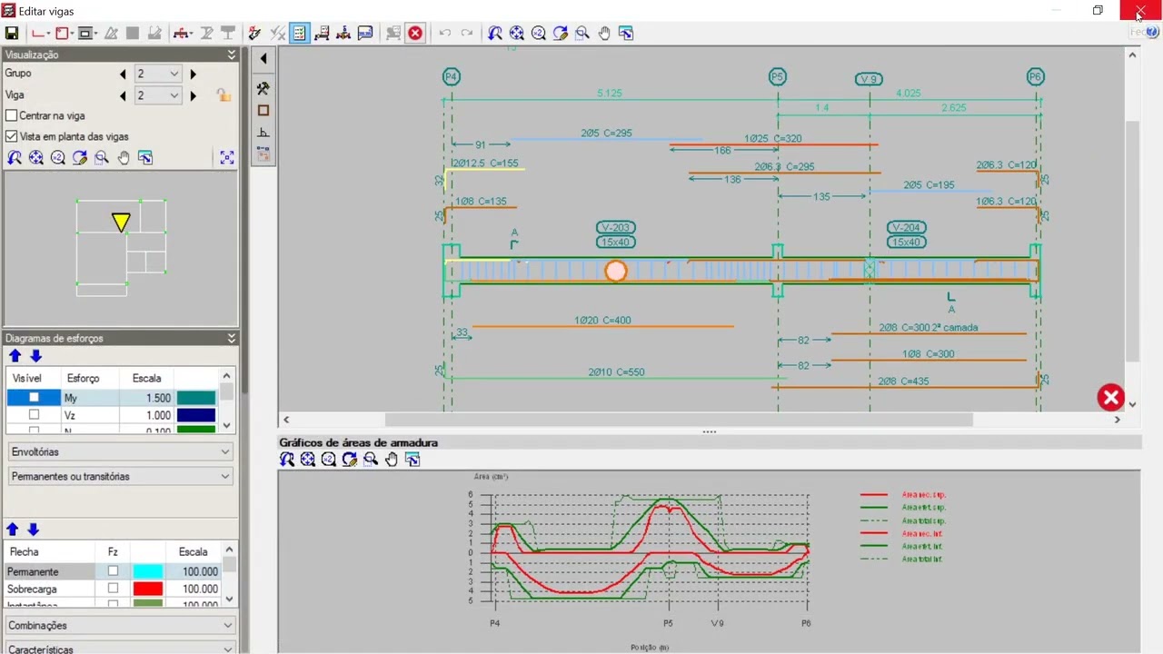Click the zoom window icon in the top toolbar

pos(582,33)
